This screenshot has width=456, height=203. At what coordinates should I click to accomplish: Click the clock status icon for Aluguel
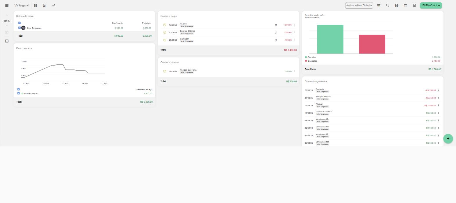click(164, 25)
